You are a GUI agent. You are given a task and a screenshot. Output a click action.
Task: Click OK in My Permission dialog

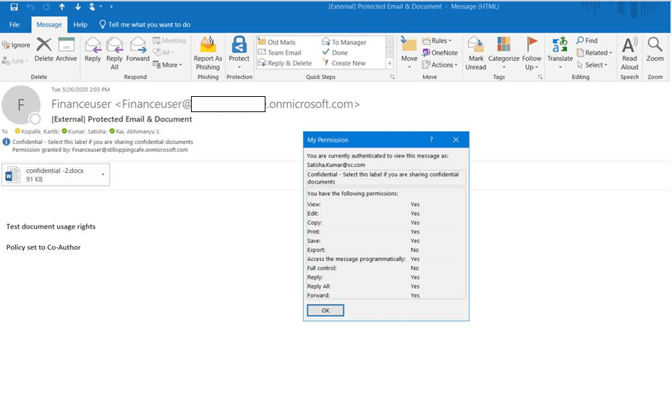tap(326, 310)
